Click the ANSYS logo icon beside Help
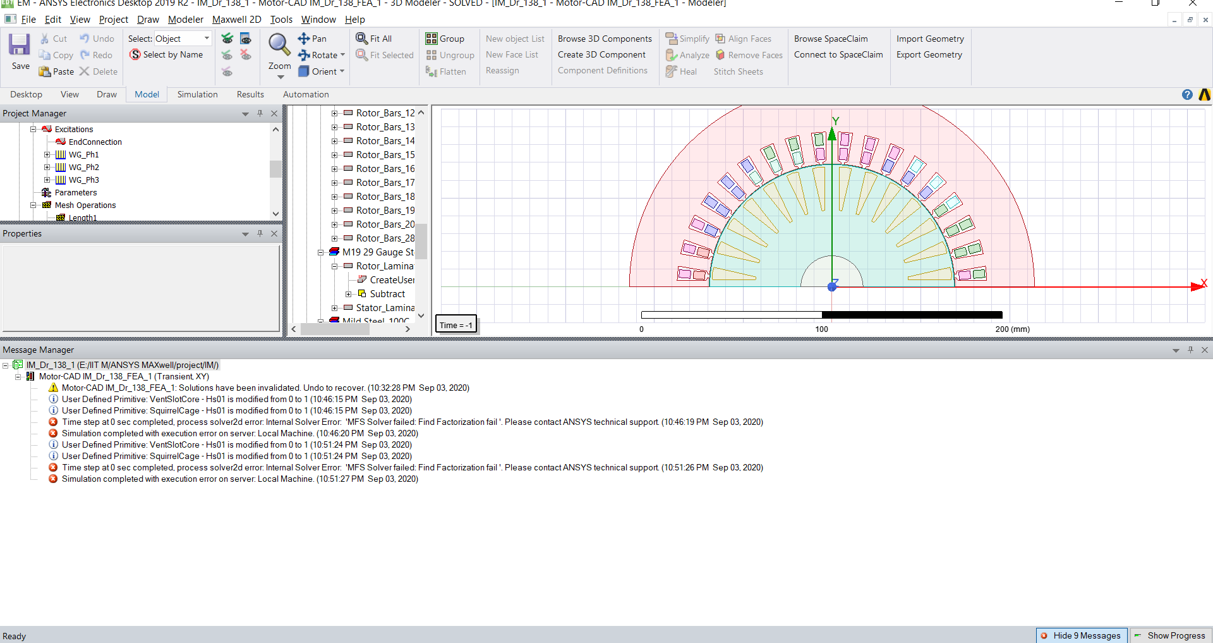The image size is (1213, 643). (x=1205, y=94)
